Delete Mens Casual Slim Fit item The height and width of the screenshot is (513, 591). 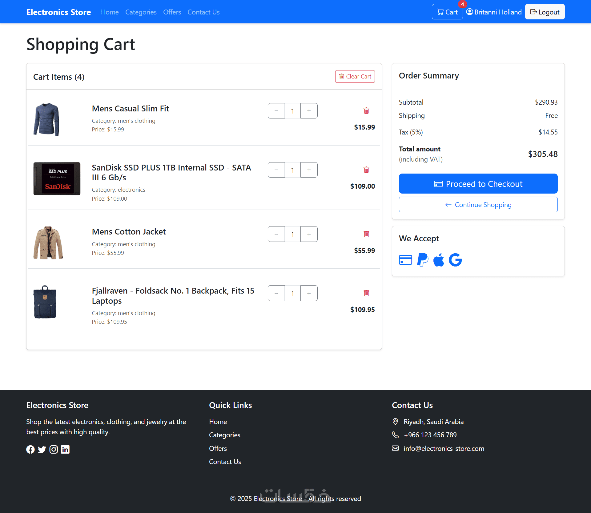point(366,111)
